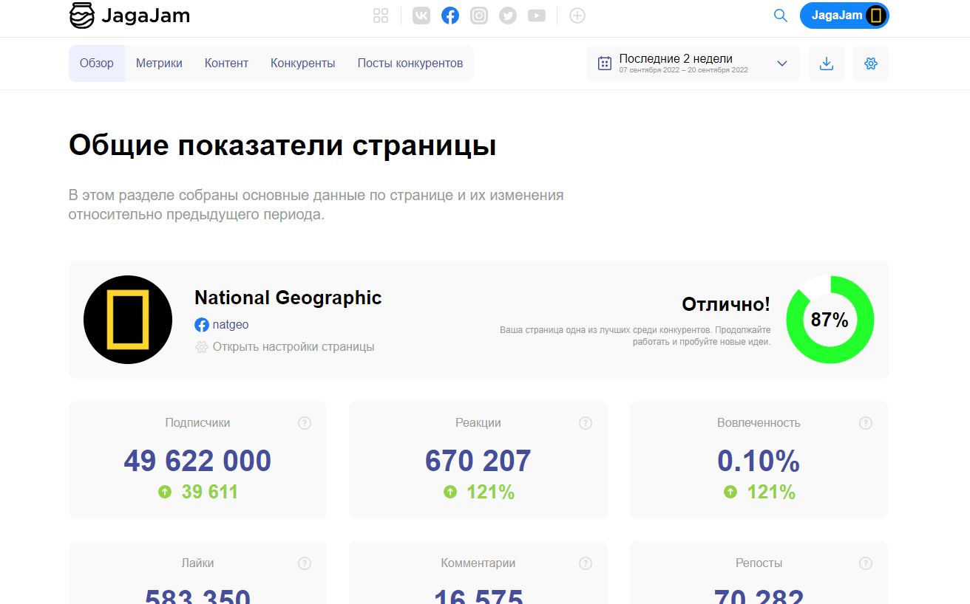The image size is (970, 604).
Task: Open settings with the gear icon
Action: coord(871,64)
